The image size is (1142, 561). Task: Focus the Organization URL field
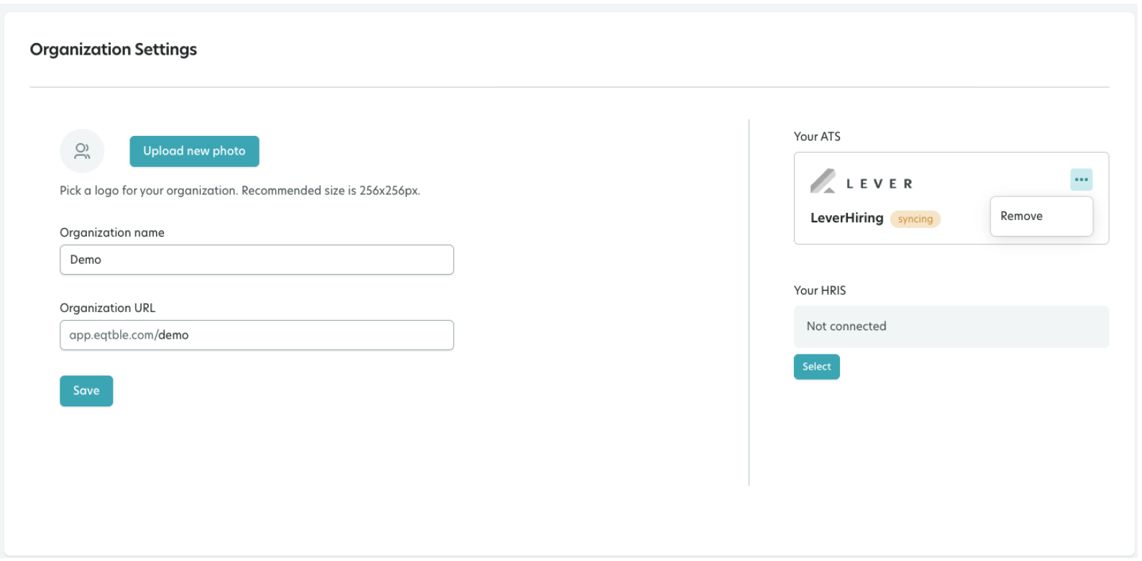[257, 335]
